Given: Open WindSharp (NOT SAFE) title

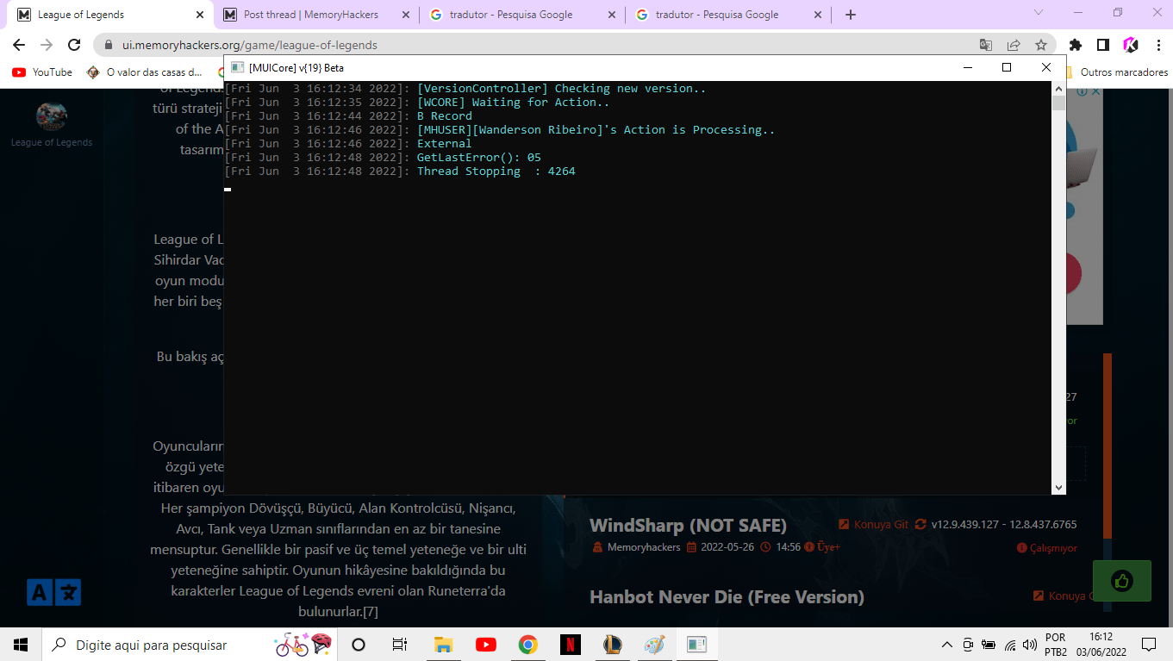Looking at the screenshot, I should (x=688, y=525).
